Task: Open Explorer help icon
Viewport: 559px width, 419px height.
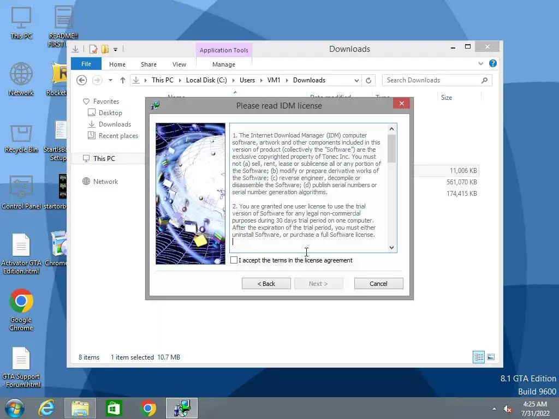Action: 493,63
